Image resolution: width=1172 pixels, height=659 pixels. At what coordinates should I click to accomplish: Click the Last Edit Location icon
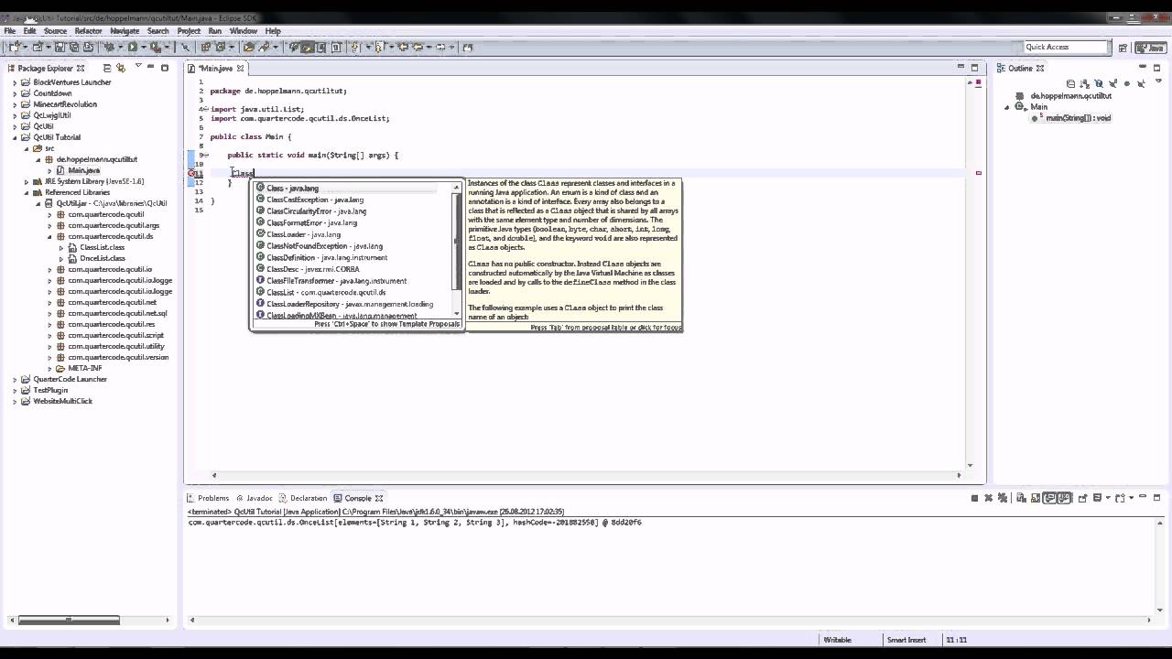[403, 46]
